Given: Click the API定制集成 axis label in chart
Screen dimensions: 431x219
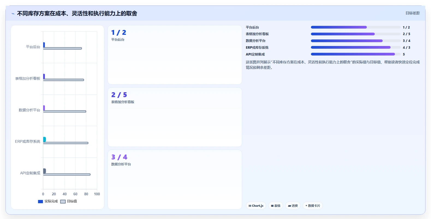Looking at the screenshot, I should (30, 173).
